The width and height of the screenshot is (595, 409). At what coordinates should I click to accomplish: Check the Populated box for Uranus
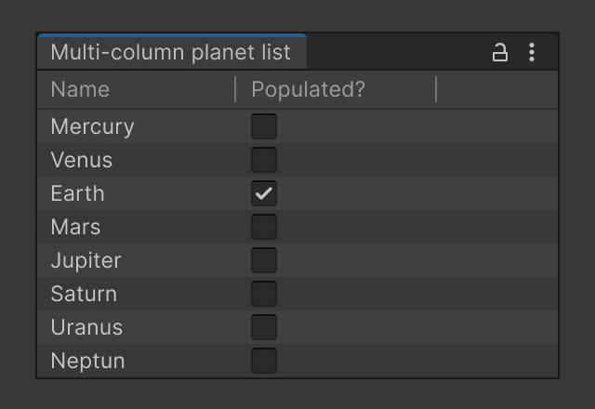click(264, 326)
